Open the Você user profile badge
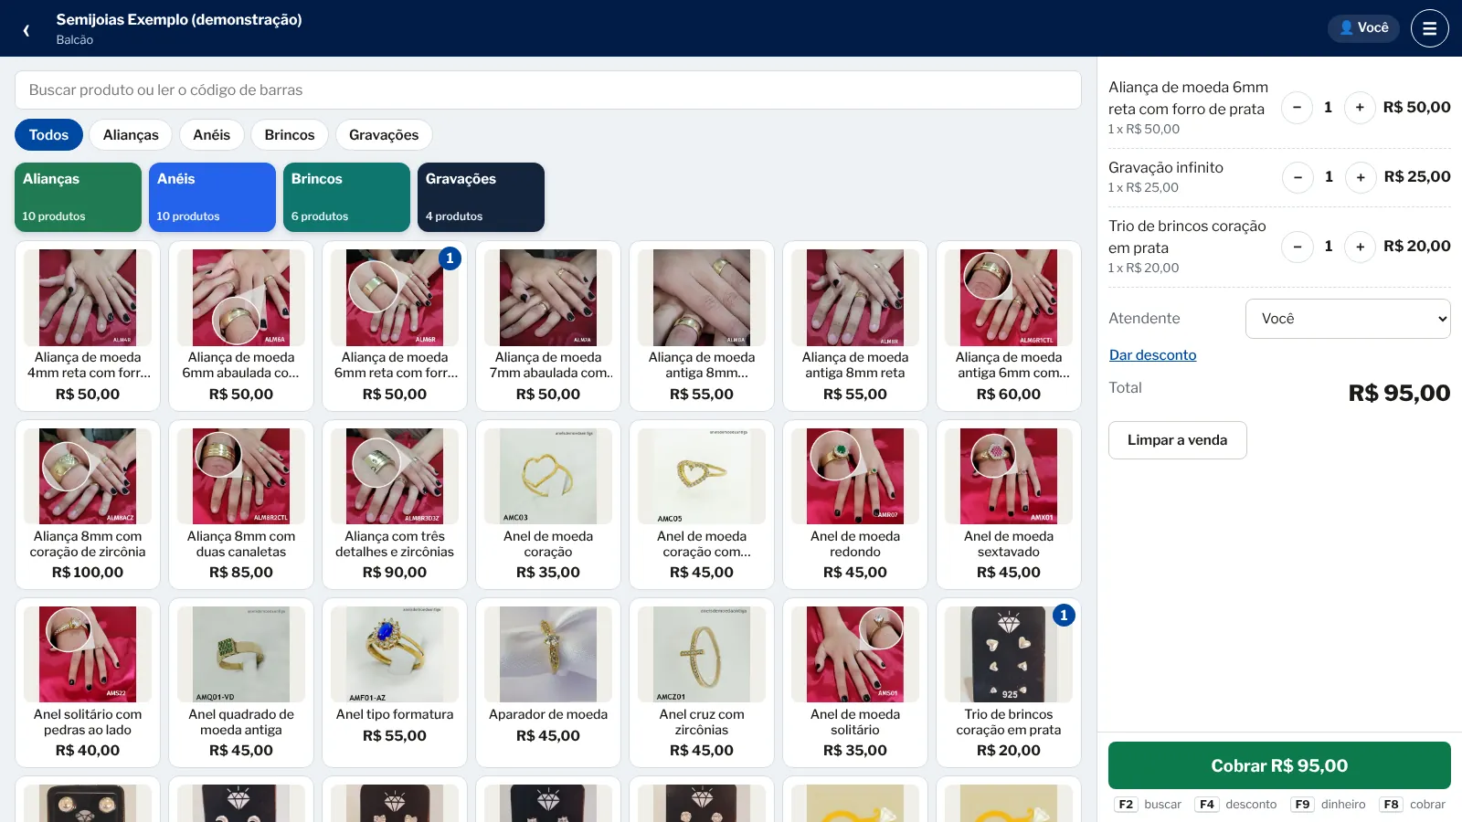Screen dimensions: 1462x822 (x=1363, y=28)
